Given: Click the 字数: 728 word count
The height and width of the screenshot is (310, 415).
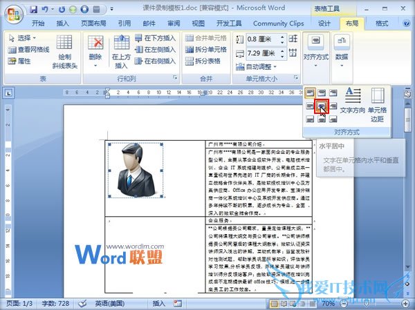Looking at the screenshot, I should click(55, 303).
